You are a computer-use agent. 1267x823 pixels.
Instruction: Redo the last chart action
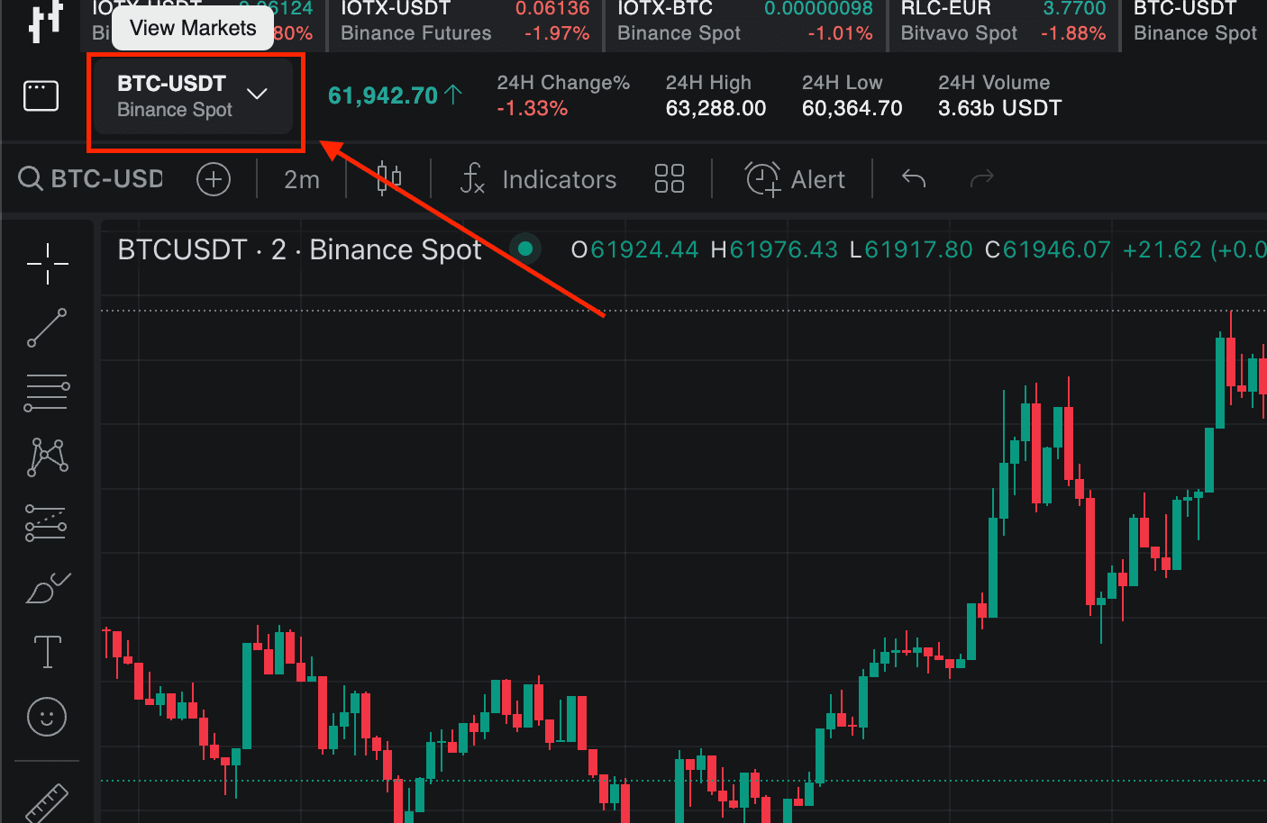(x=981, y=178)
